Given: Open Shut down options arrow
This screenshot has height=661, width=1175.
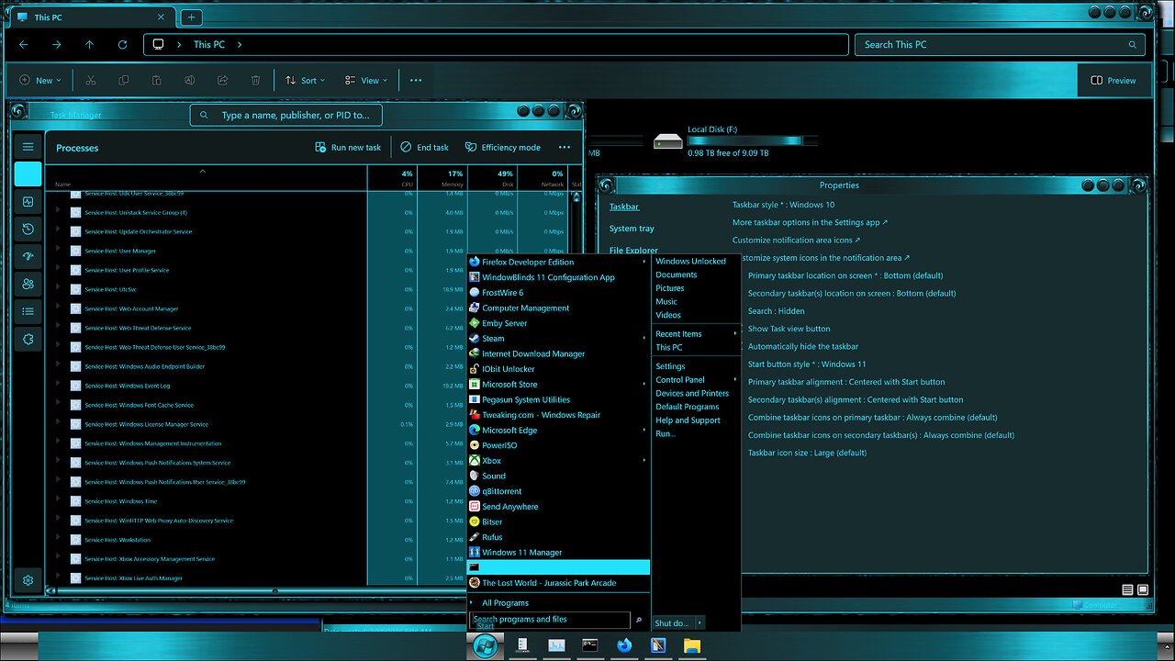Looking at the screenshot, I should (x=699, y=623).
